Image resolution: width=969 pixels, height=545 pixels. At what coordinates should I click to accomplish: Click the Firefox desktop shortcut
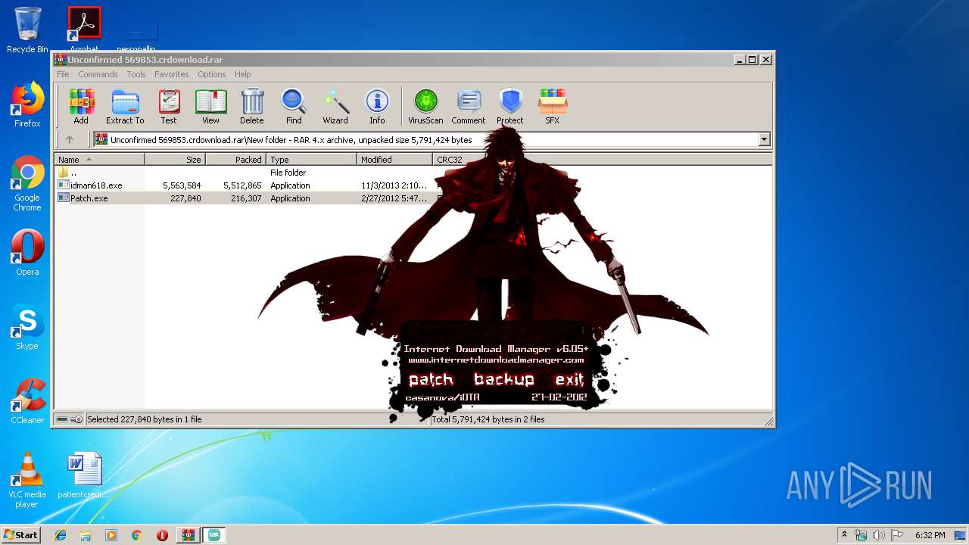click(27, 104)
